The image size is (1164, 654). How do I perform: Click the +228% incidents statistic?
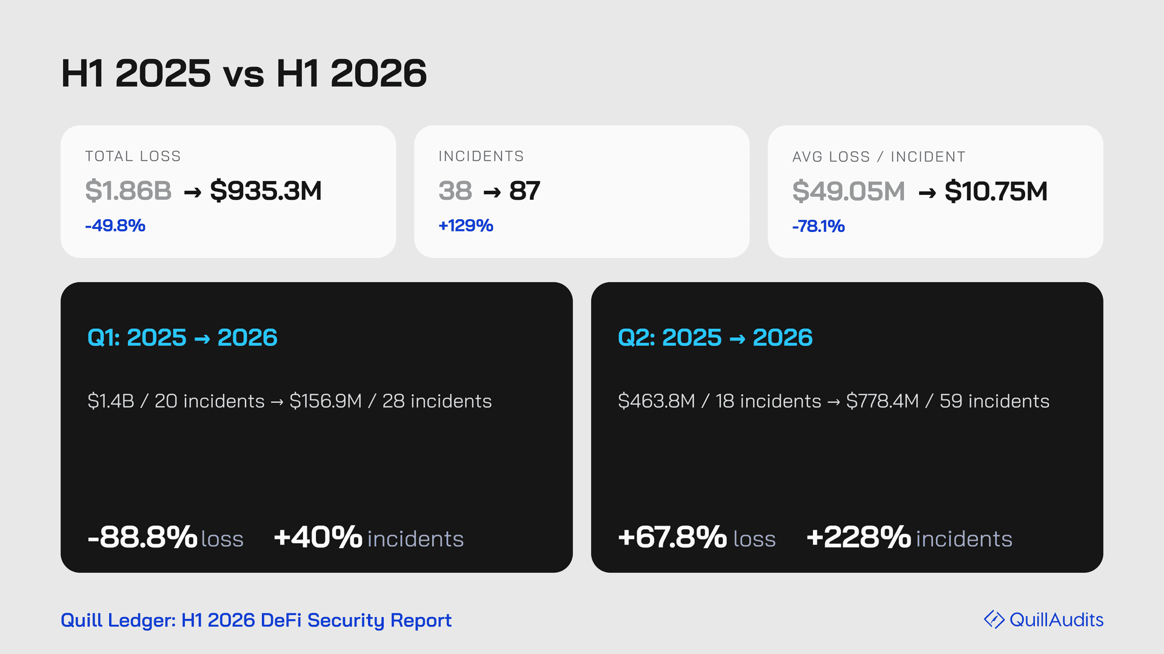[x=909, y=537]
